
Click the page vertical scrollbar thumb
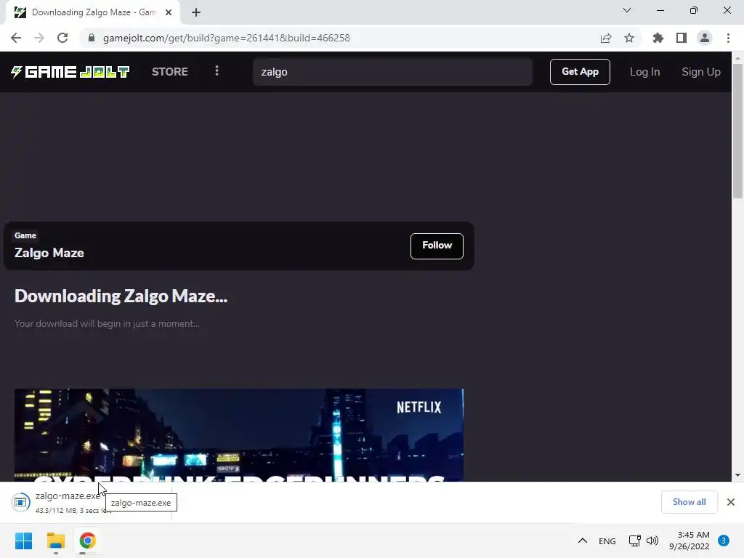(x=737, y=131)
